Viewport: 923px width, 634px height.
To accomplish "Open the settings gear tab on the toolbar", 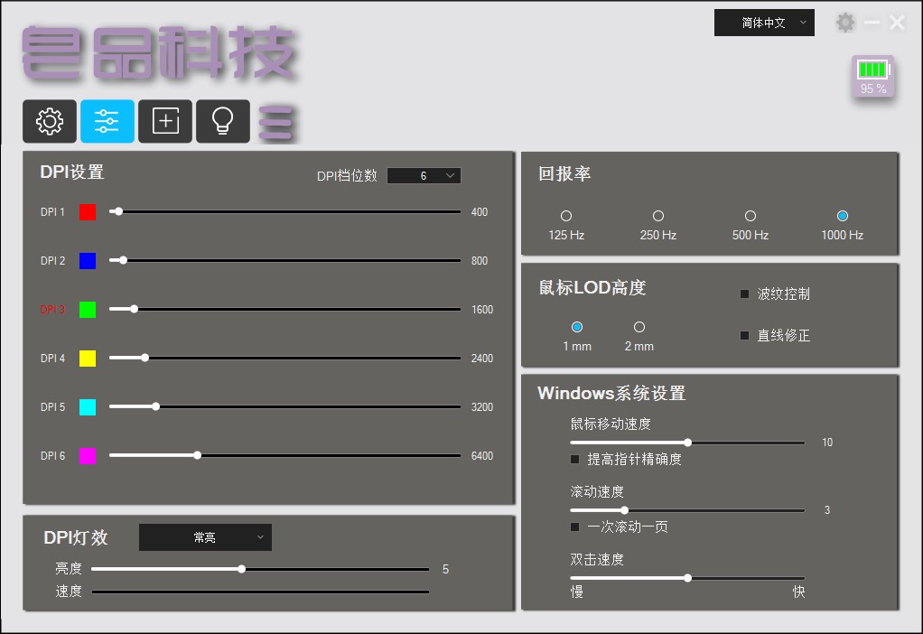I will pos(50,121).
